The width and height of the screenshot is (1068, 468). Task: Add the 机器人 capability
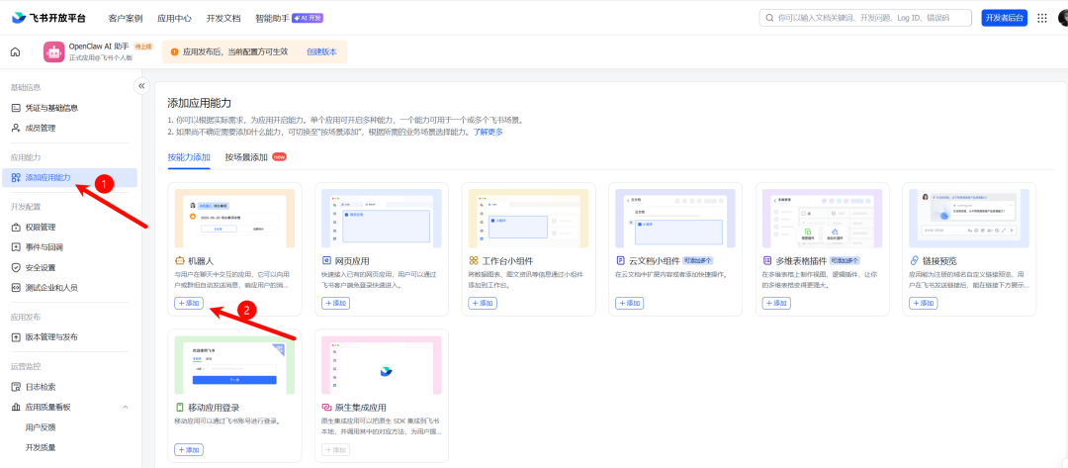(189, 303)
